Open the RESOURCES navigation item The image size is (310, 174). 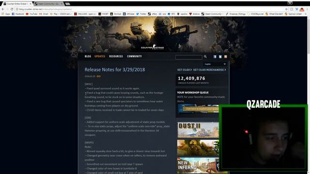click(x=116, y=57)
